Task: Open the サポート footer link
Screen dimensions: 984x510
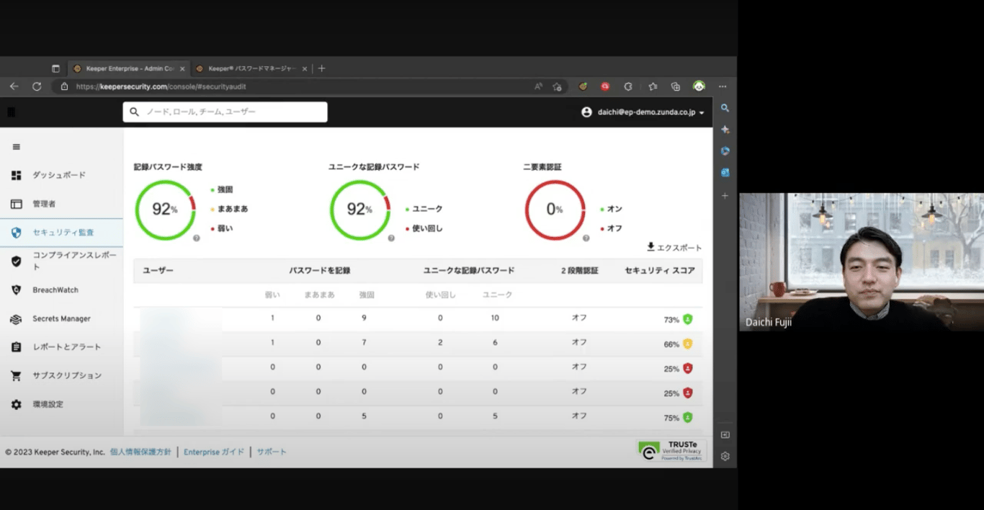Action: [x=272, y=452]
